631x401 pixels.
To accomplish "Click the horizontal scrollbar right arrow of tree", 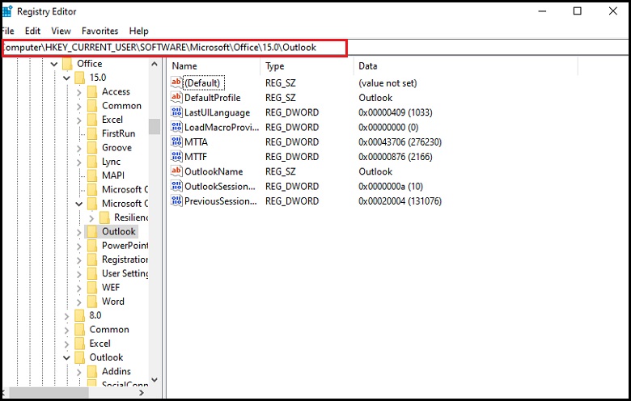I will click(x=142, y=393).
